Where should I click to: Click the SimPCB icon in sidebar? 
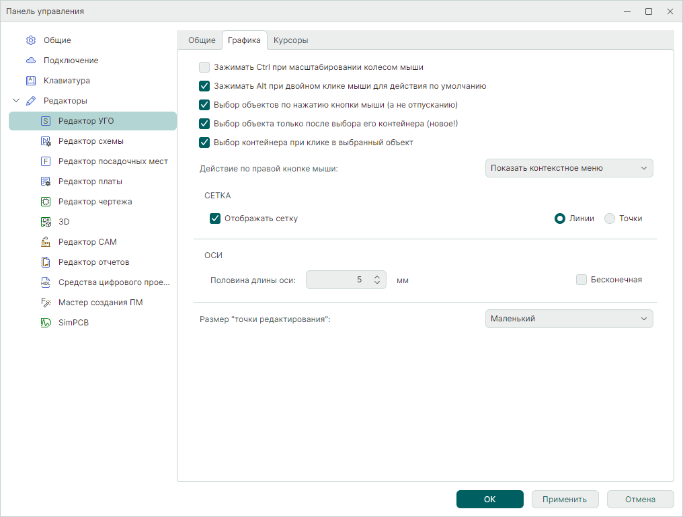(x=46, y=323)
